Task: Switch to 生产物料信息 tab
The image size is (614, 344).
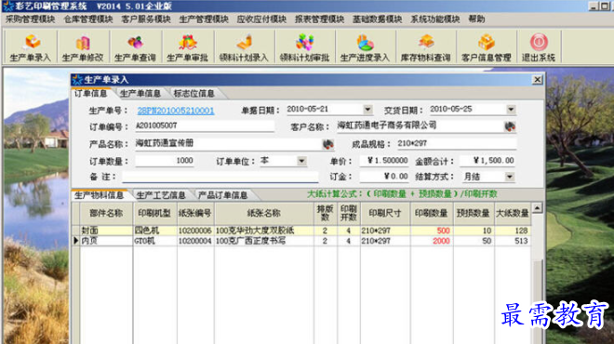Action: [x=99, y=195]
